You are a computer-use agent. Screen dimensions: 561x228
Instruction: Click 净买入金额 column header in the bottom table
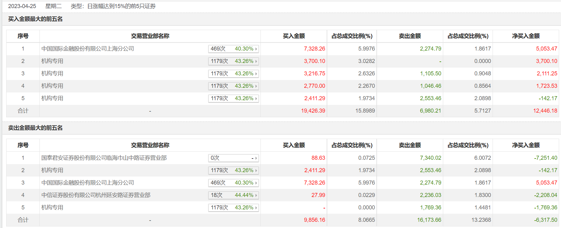click(x=526, y=145)
